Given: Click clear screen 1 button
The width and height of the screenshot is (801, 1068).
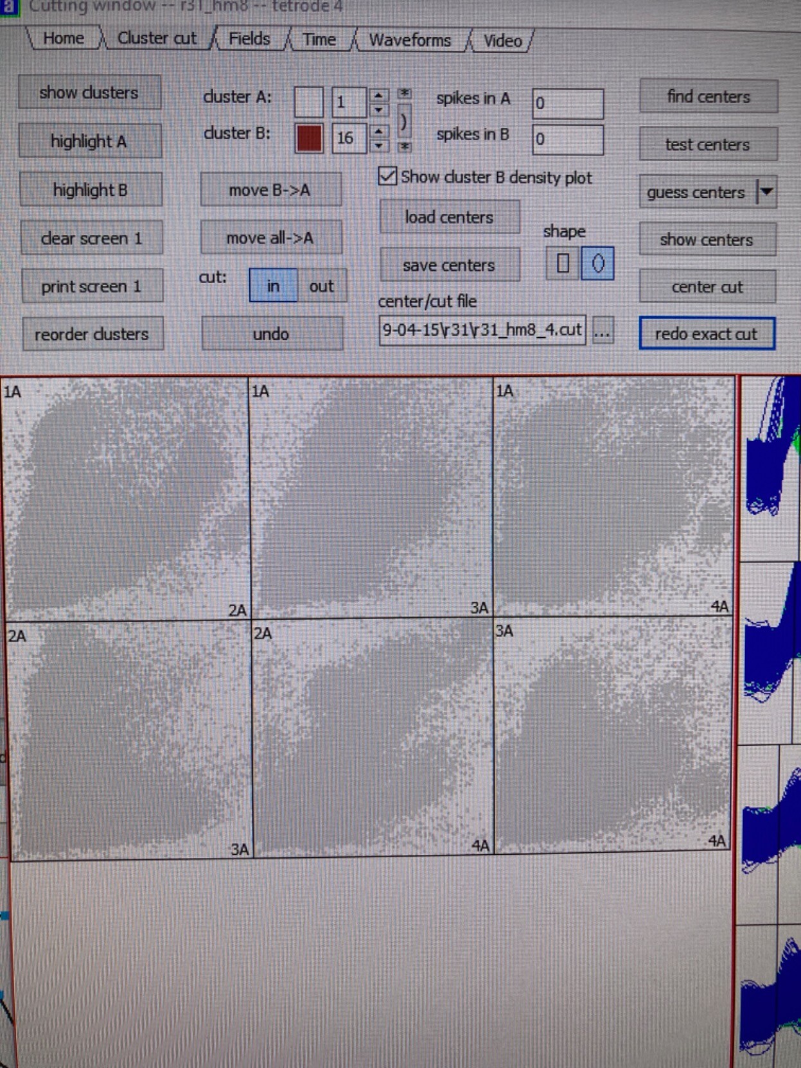Looking at the screenshot, I should click(x=91, y=238).
